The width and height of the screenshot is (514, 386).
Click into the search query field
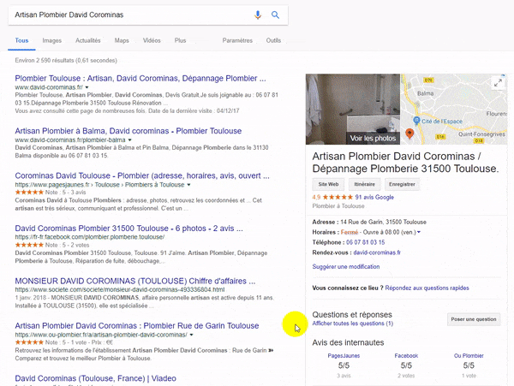coord(131,15)
